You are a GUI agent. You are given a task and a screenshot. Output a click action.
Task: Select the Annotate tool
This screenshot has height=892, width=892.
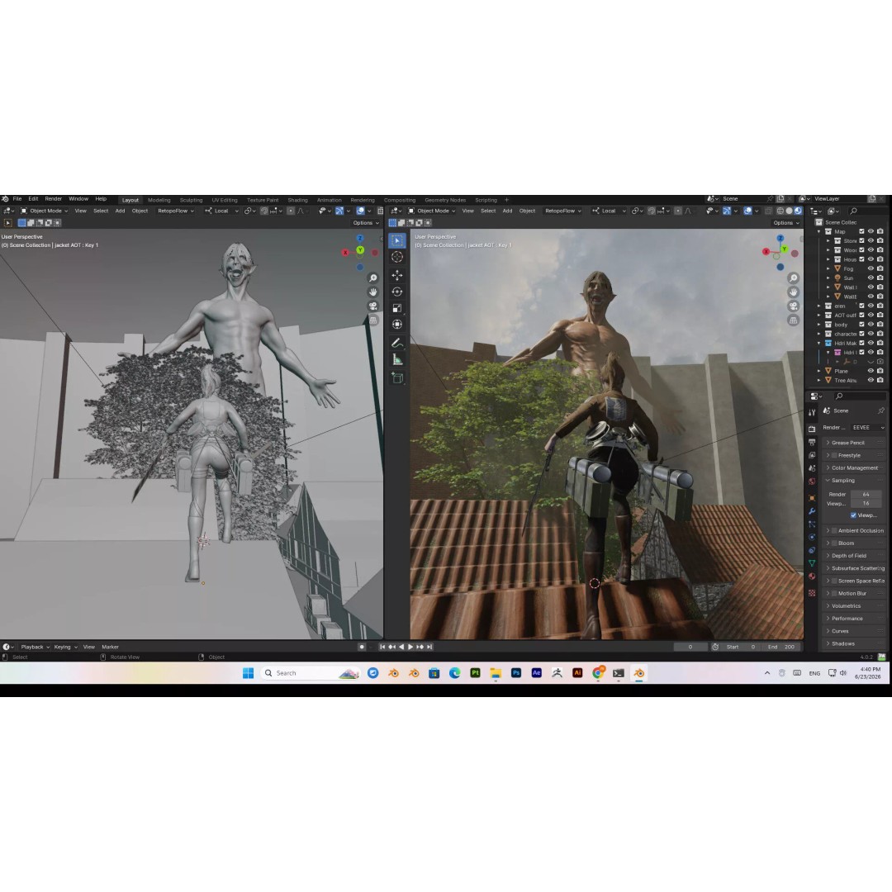click(x=397, y=343)
